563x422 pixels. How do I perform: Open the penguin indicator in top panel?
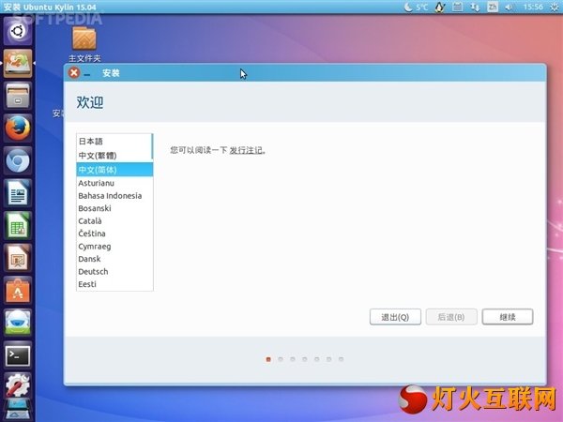point(440,7)
